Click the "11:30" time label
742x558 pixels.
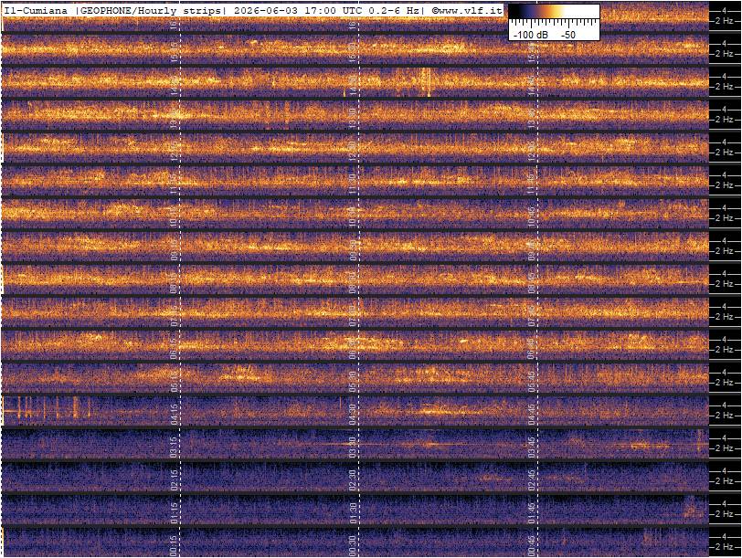pos(353,184)
